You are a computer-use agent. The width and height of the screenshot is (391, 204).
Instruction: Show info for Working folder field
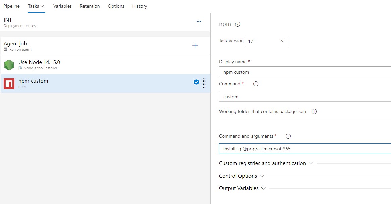tap(314, 112)
